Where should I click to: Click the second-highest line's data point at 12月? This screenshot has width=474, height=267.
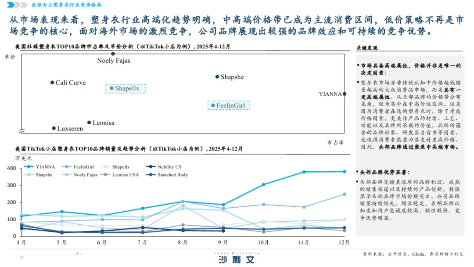[345, 195]
